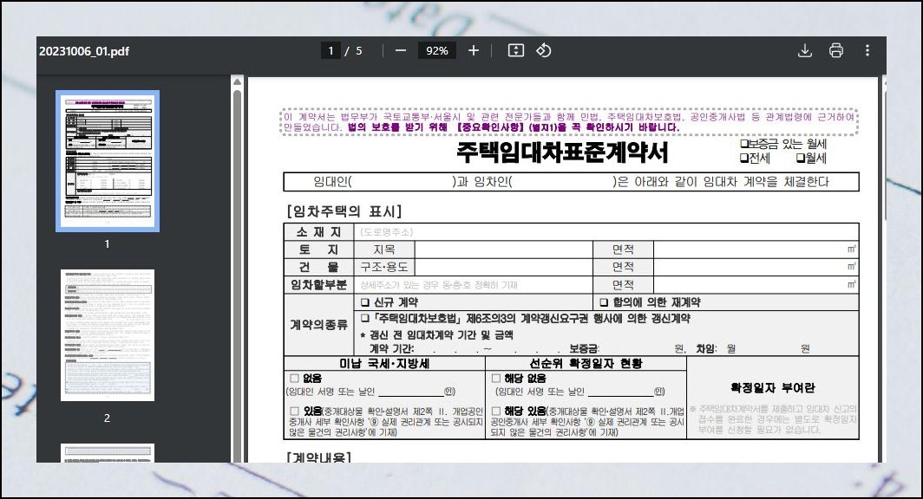
Task: Select page 1 thumbnail
Action: tap(108, 160)
